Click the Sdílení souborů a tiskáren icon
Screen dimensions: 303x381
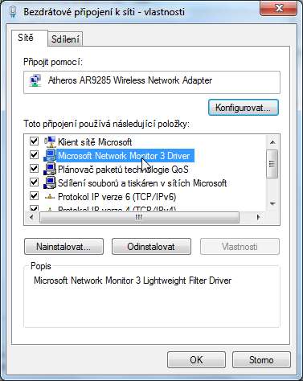[x=50, y=183]
